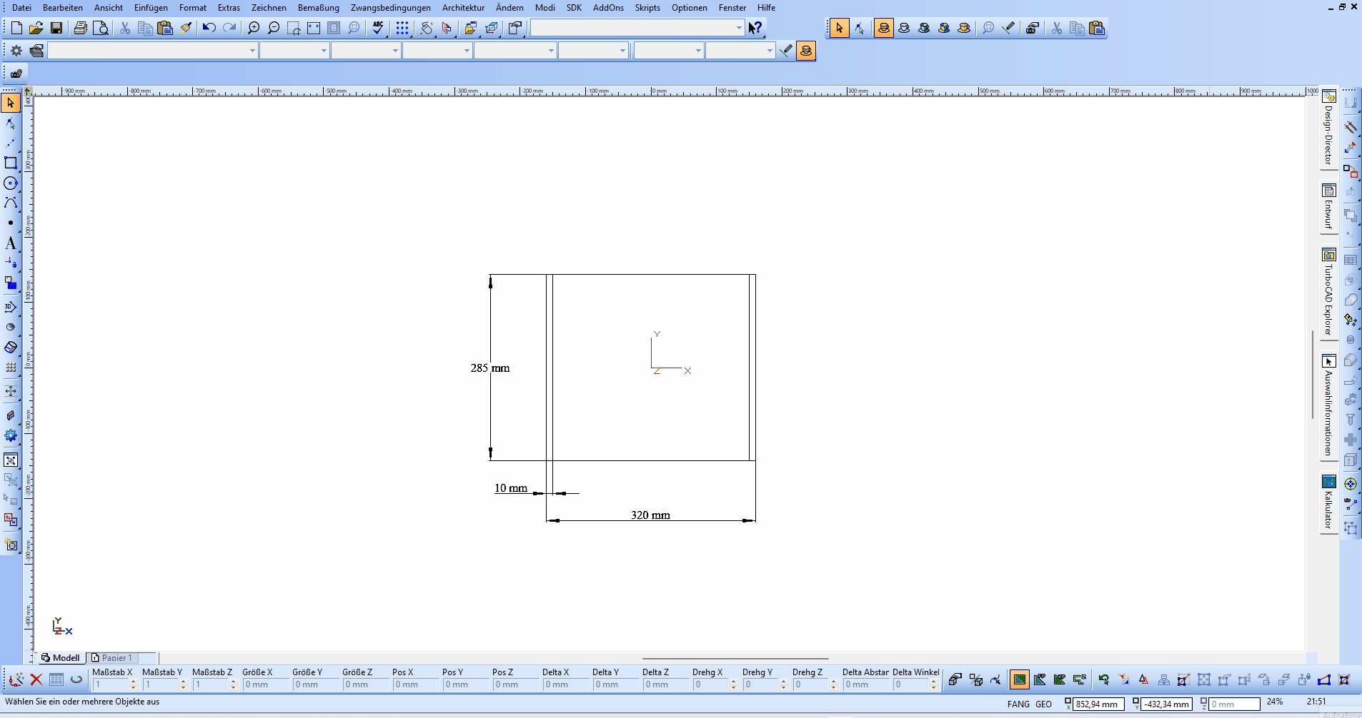This screenshot has height=718, width=1362.
Task: Click the Zoom Out magnifier icon
Action: 274,28
